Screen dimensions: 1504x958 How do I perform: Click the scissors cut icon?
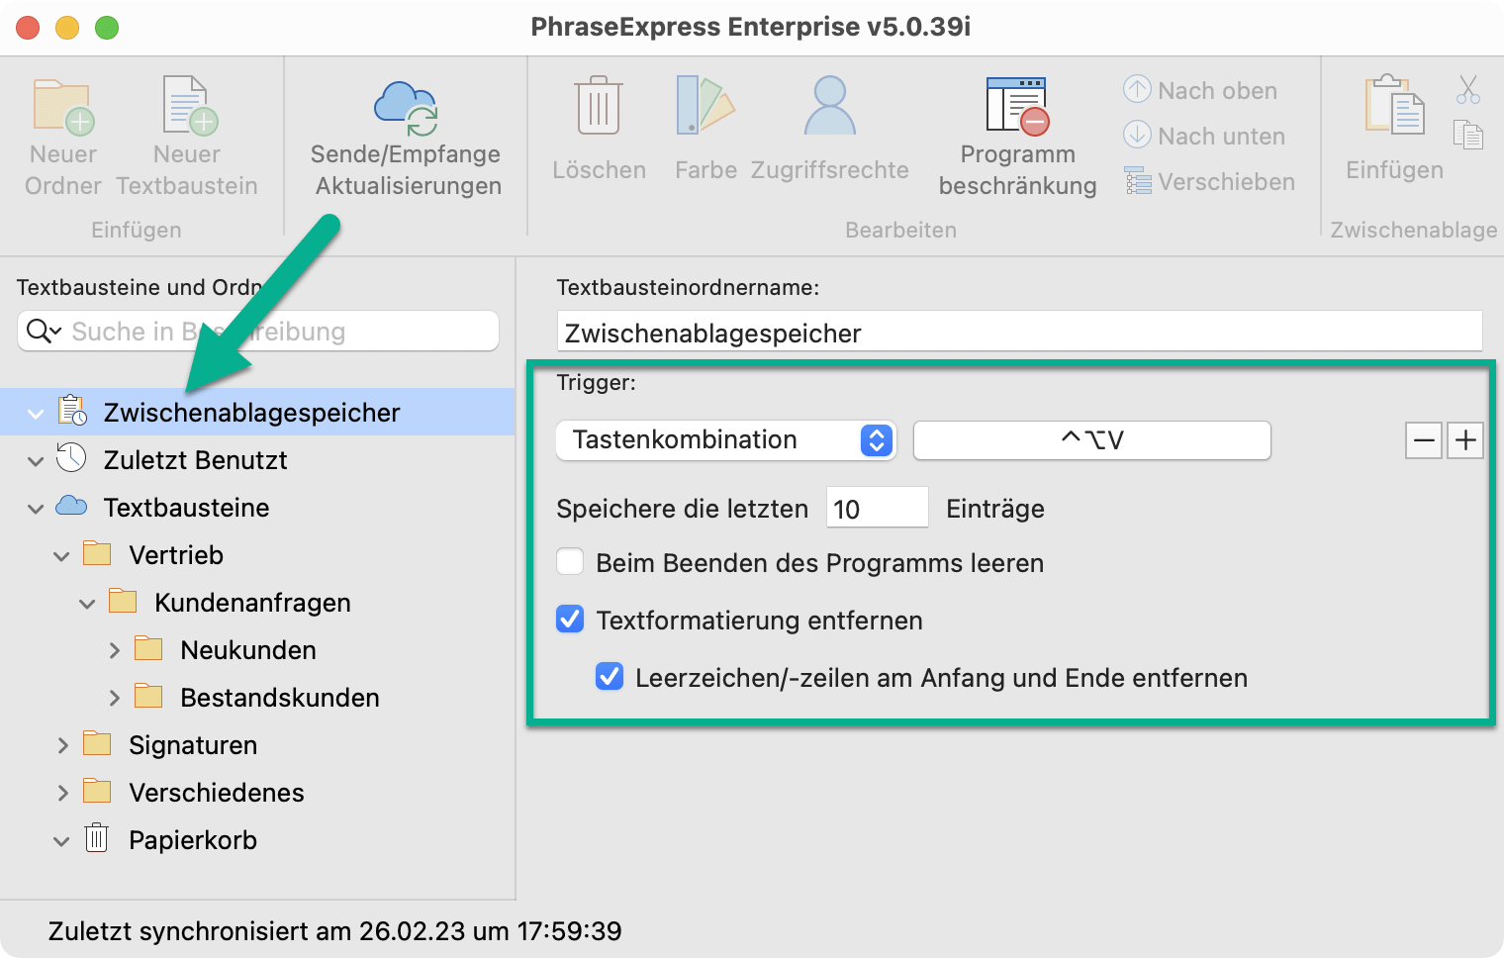tap(1468, 89)
